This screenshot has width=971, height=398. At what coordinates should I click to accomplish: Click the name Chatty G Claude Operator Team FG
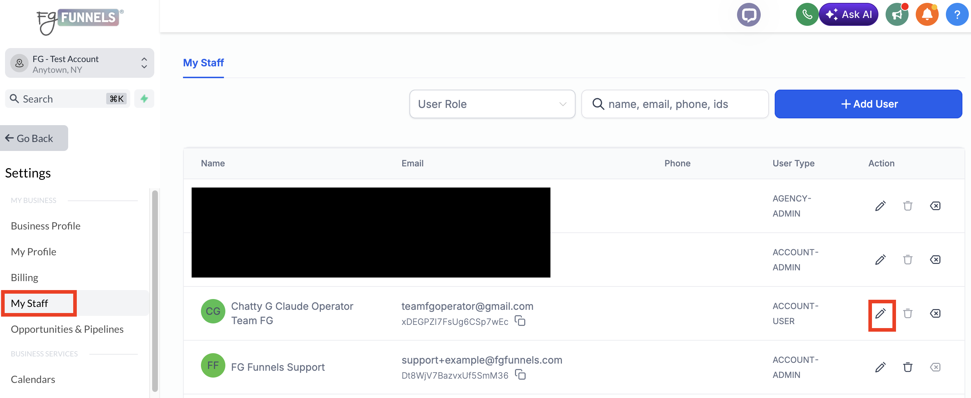click(x=292, y=313)
